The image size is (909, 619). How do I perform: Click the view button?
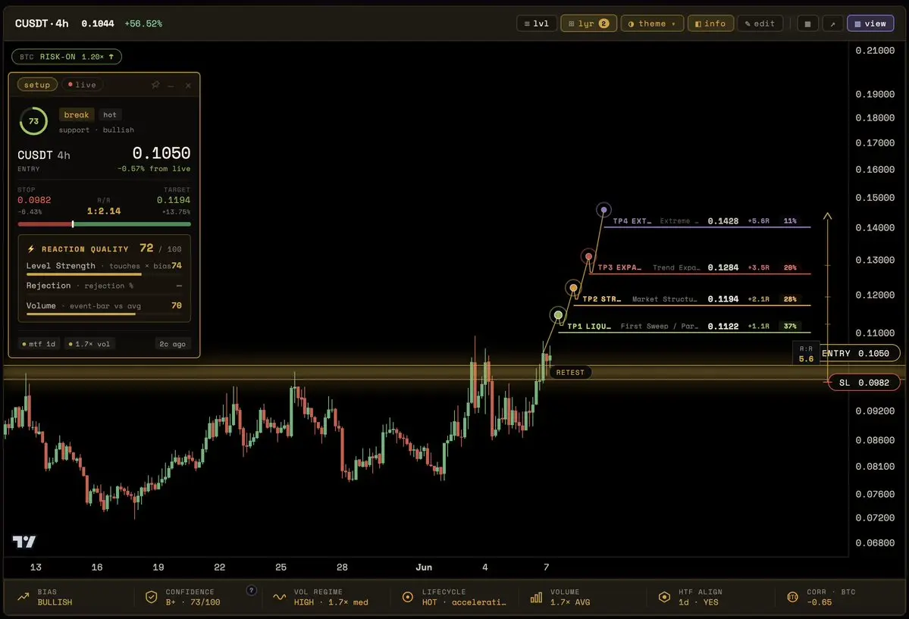pos(870,23)
